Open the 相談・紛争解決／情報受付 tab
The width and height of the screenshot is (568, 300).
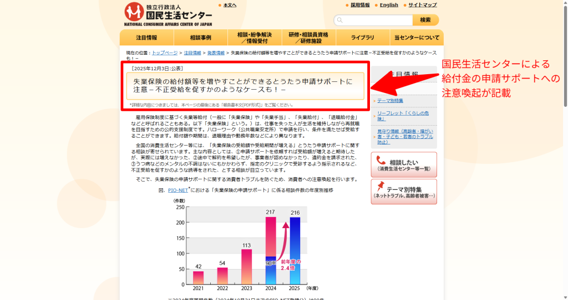tap(255, 38)
